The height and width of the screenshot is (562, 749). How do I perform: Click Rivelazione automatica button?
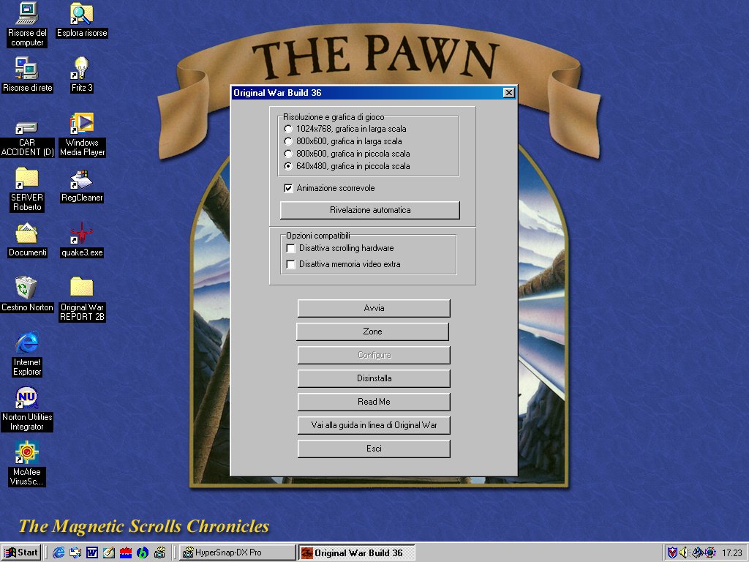369,210
